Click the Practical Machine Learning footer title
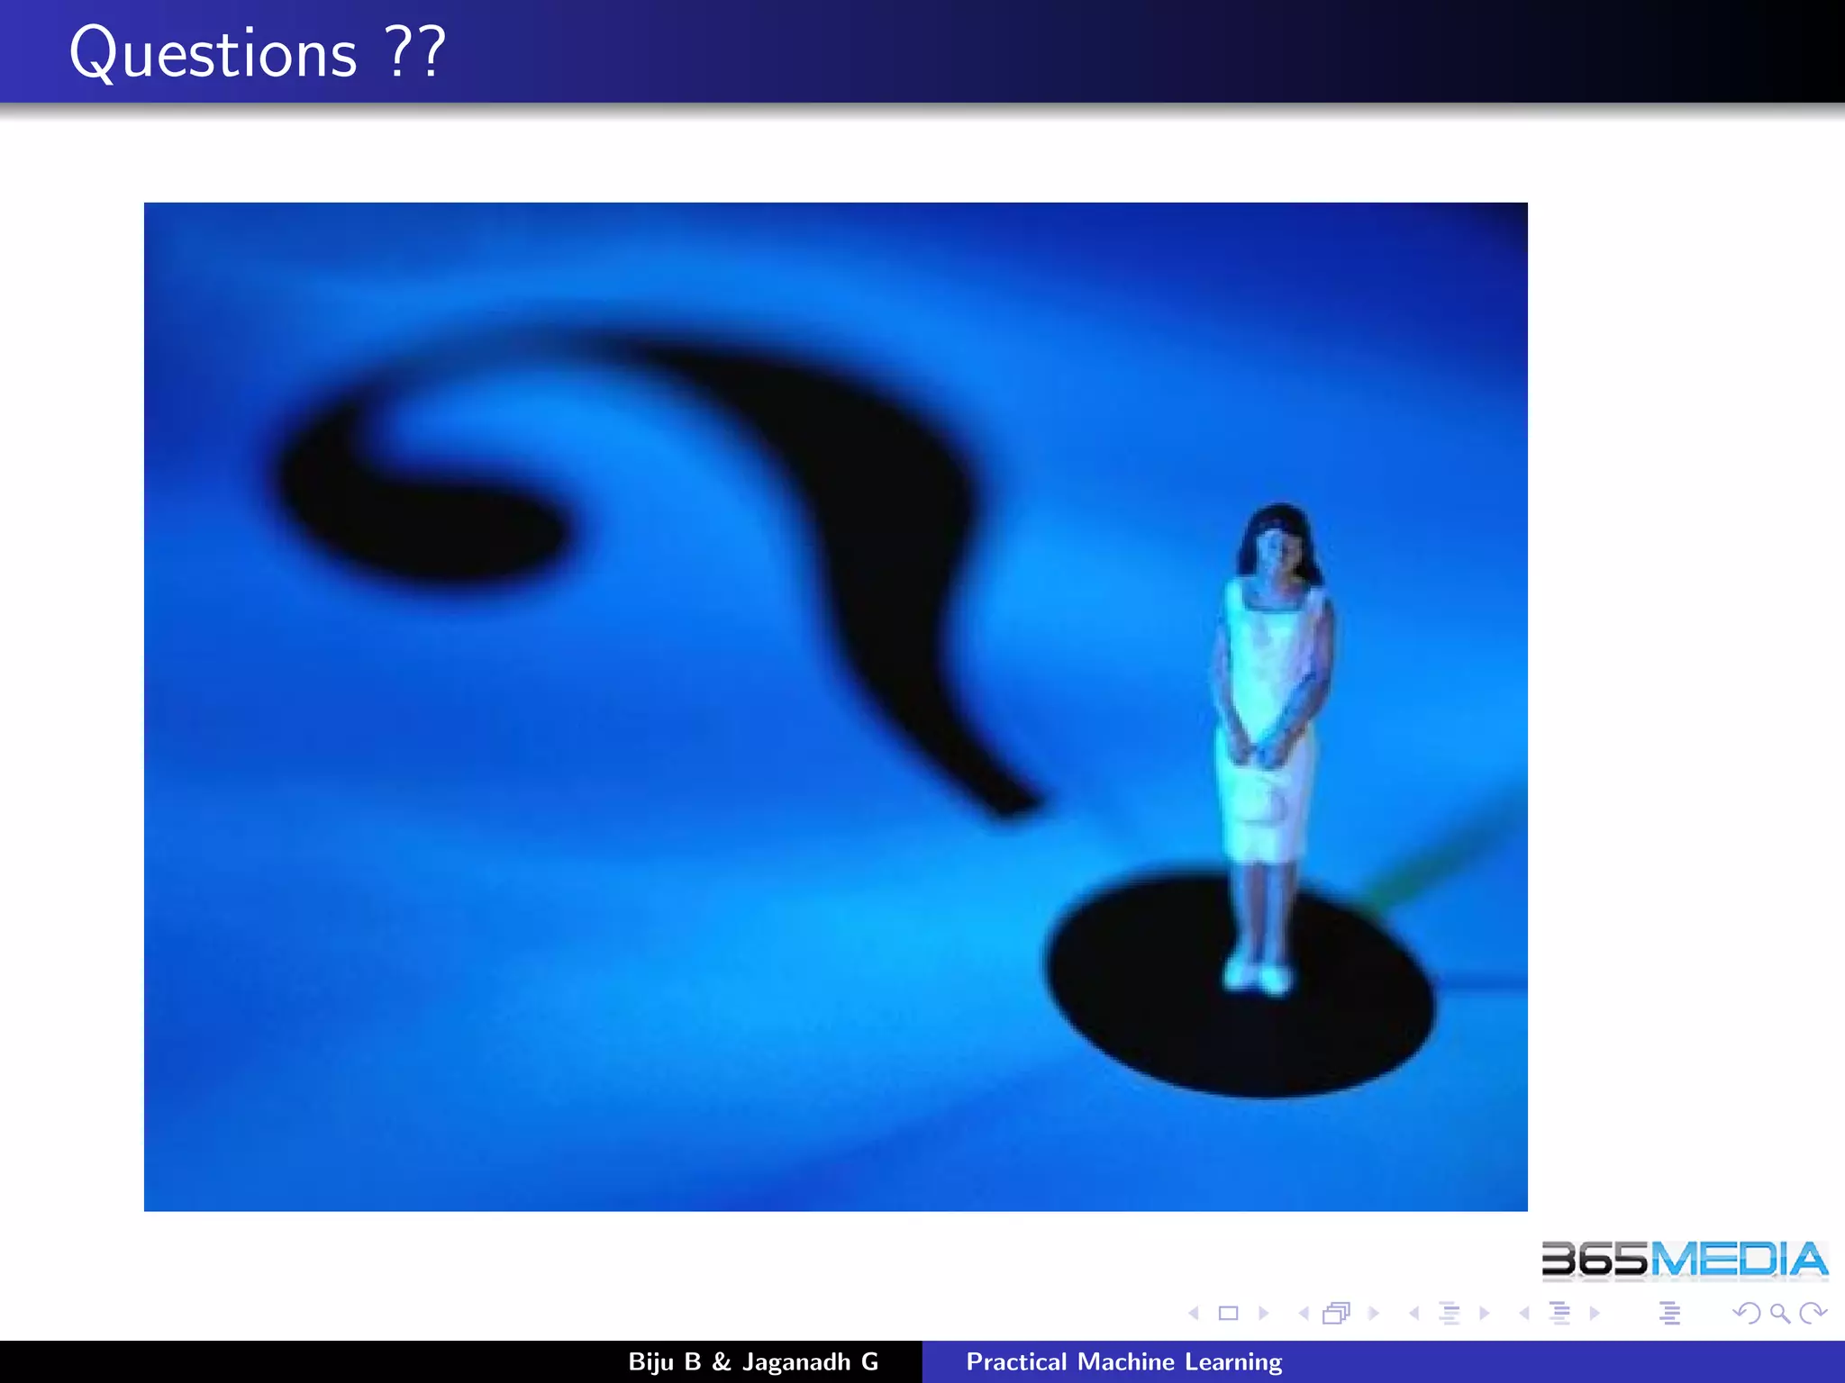1845x1383 pixels. point(1123,1362)
